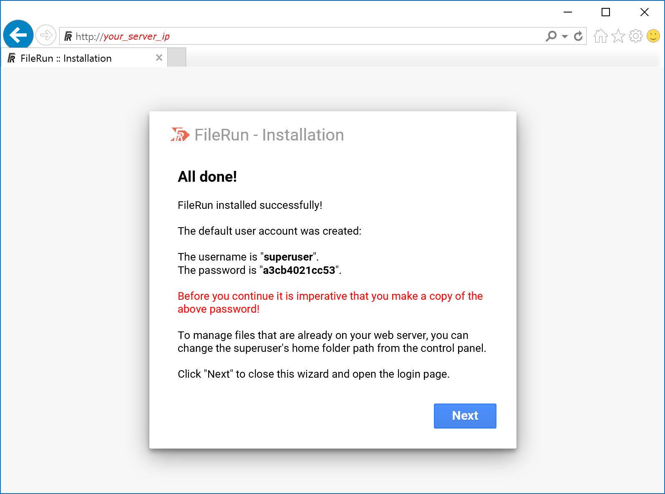The image size is (665, 494).
Task: Close the FileRun :: Installation tab
Action: tap(159, 58)
